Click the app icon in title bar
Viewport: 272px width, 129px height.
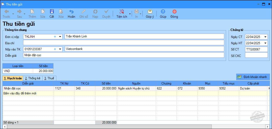click(x=3, y=4)
